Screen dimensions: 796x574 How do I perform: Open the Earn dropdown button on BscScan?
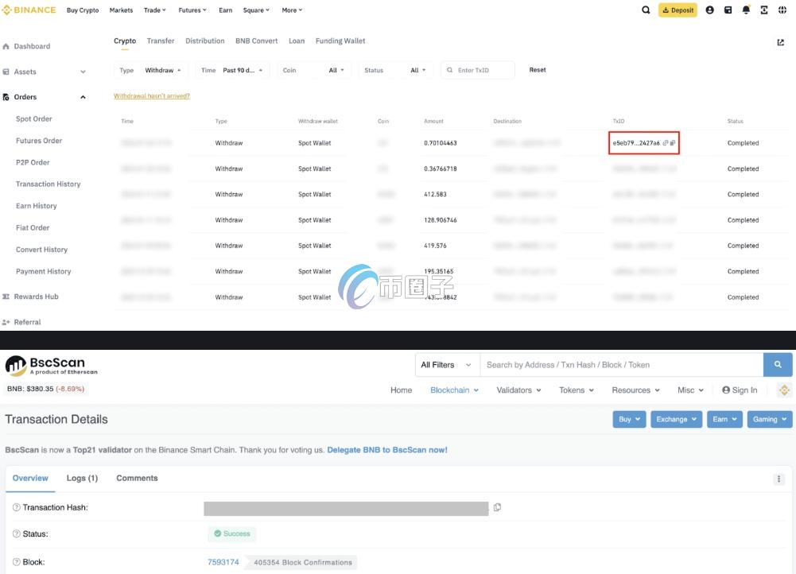[724, 419]
